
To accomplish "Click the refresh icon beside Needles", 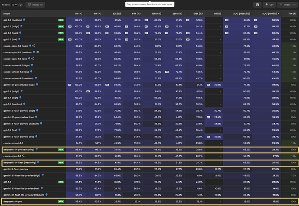I will point(21,5).
